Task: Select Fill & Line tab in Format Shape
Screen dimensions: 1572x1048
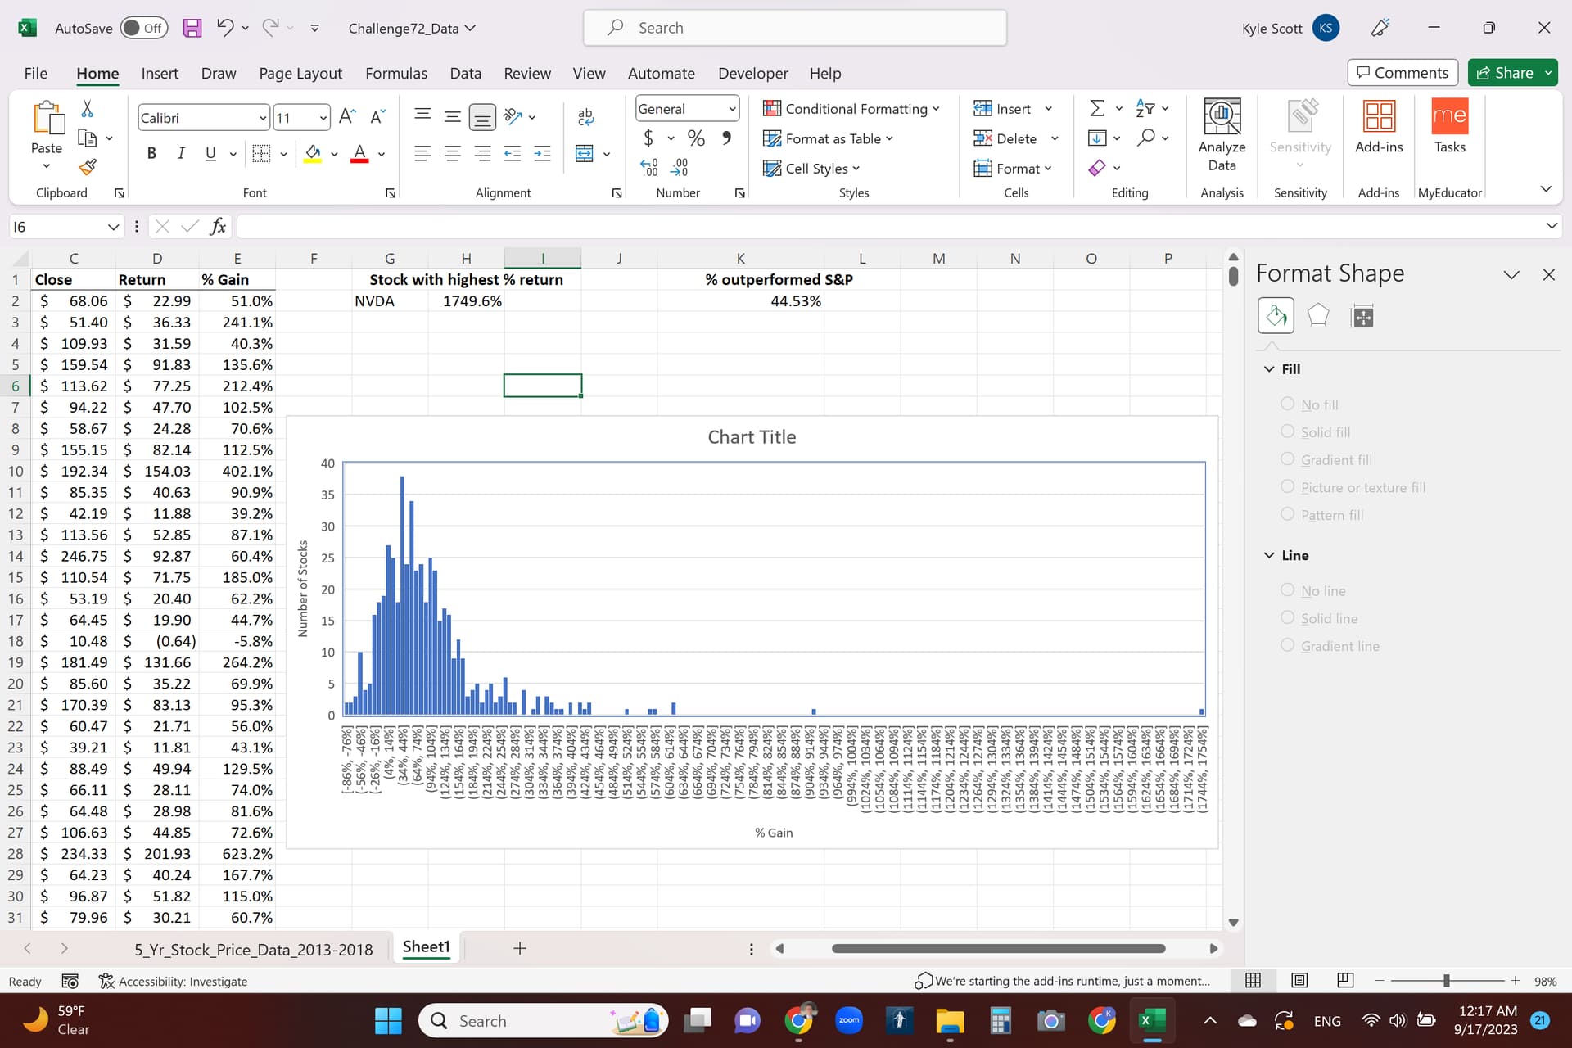Action: pyautogui.click(x=1276, y=315)
